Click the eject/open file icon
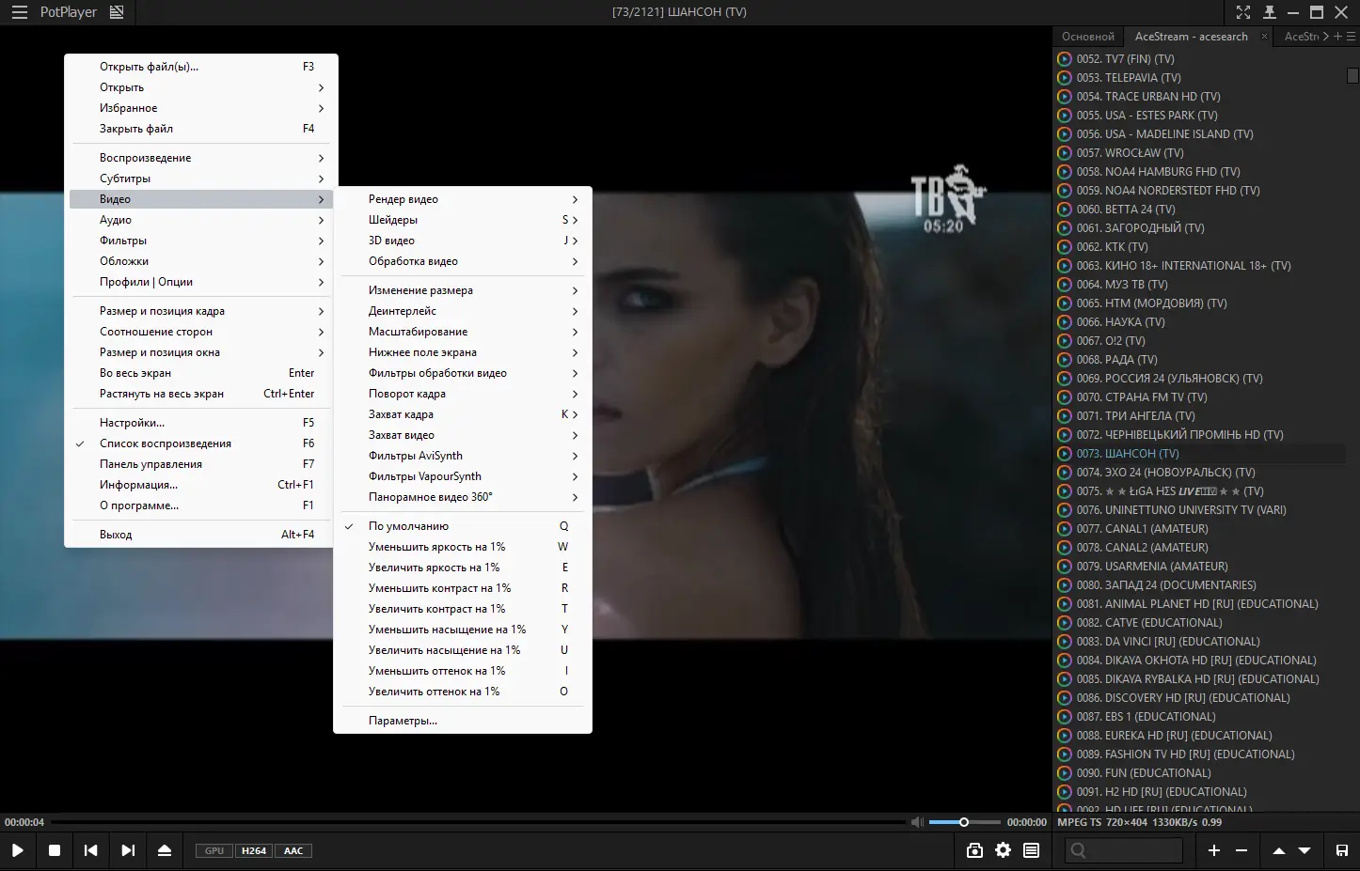This screenshot has height=871, width=1360. [165, 850]
